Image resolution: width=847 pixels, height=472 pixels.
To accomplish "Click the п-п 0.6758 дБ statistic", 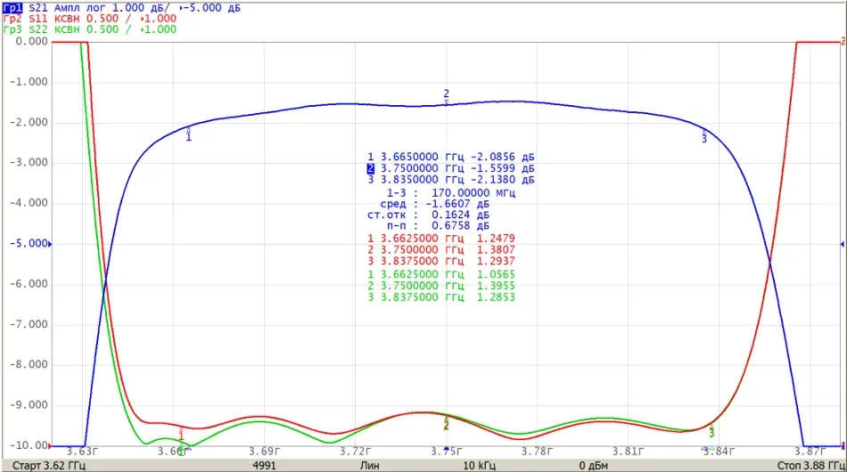I will (x=438, y=225).
